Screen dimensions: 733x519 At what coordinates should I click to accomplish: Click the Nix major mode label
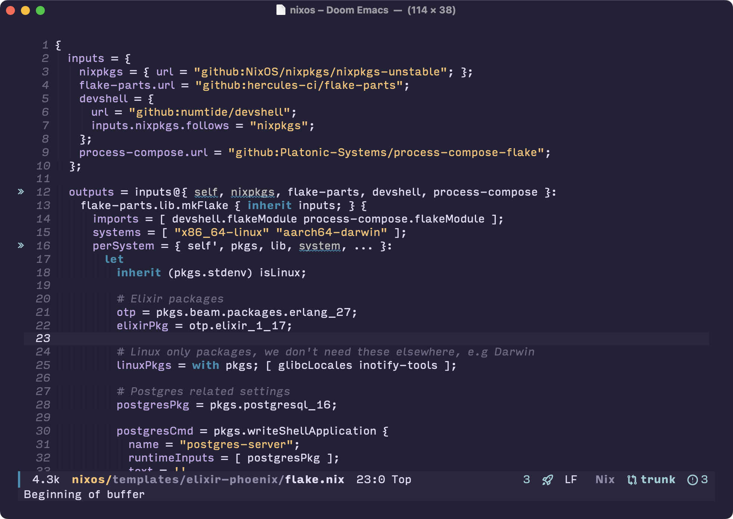coord(605,480)
